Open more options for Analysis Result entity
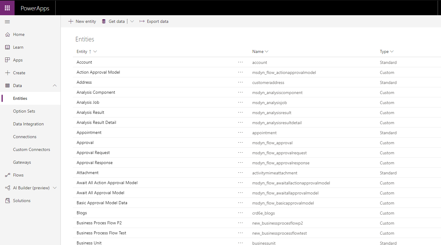The image size is (441, 245). point(240,112)
